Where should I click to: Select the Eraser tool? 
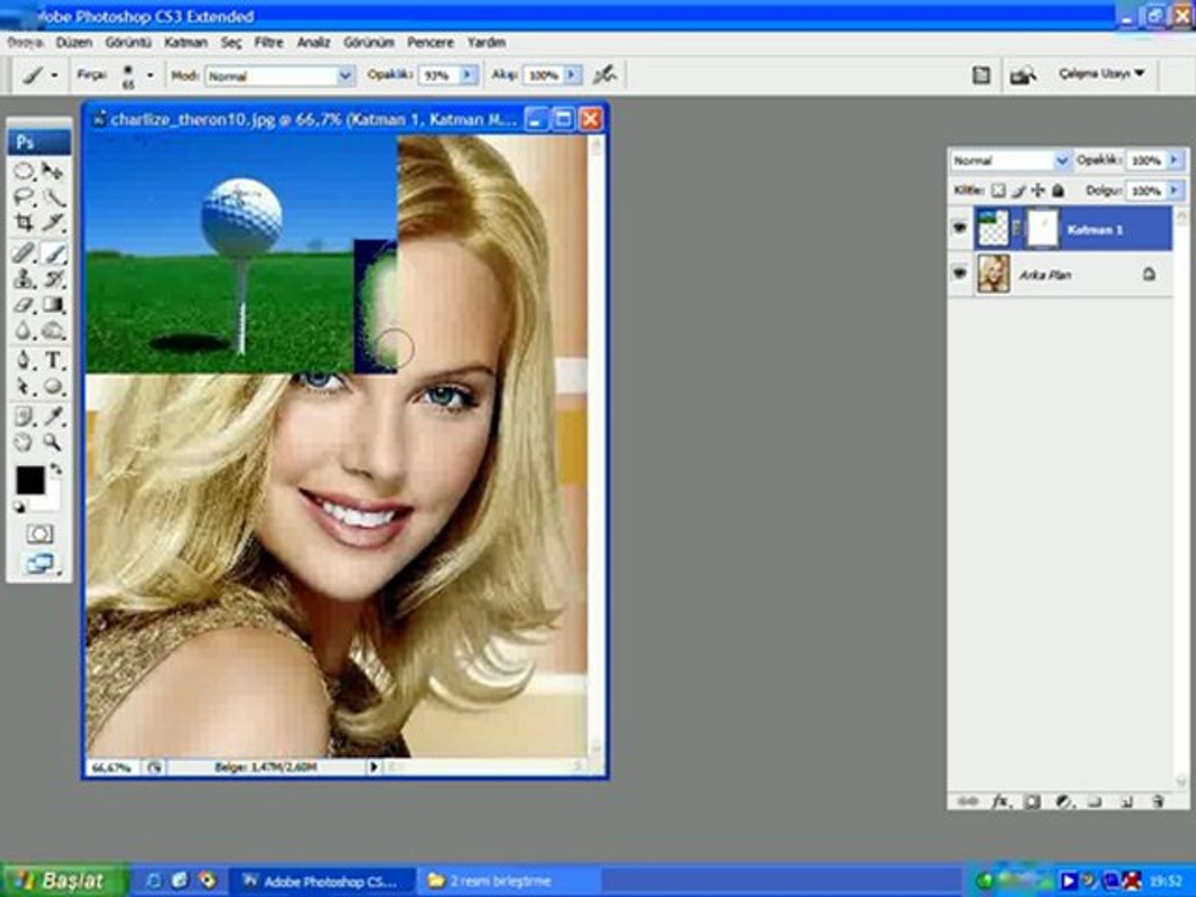[x=24, y=305]
